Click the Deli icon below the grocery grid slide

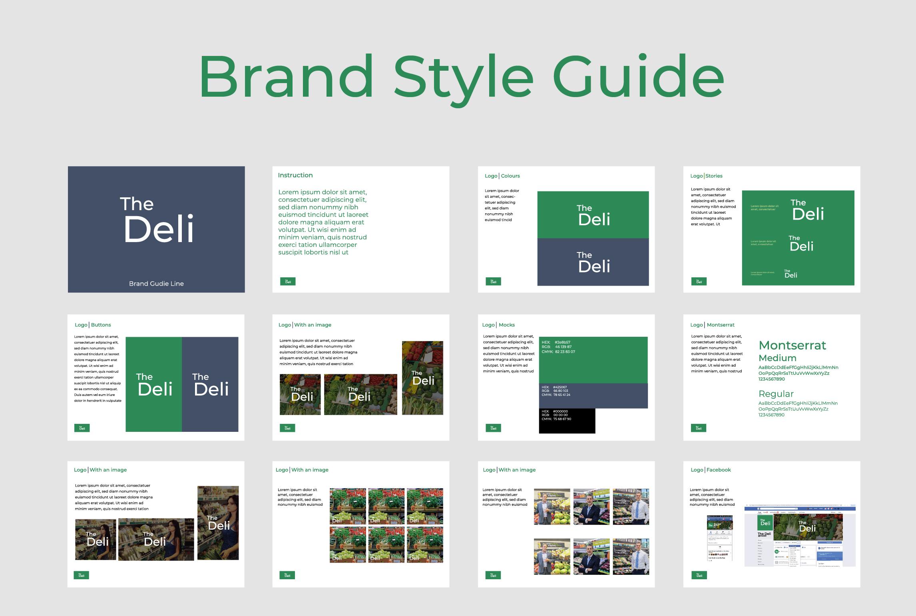pyautogui.click(x=287, y=575)
